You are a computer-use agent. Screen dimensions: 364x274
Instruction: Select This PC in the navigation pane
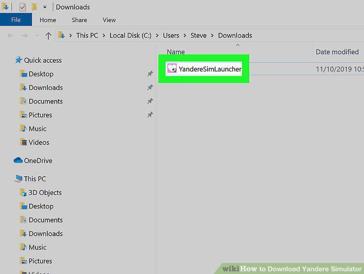35,179
